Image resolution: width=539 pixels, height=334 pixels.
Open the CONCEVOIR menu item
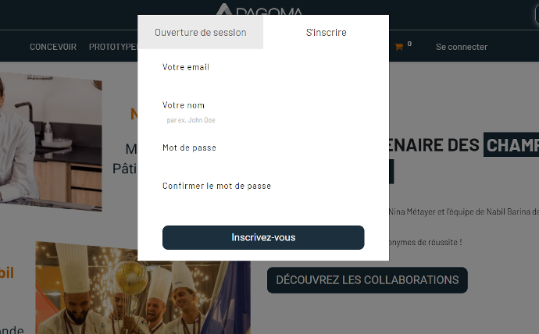point(53,47)
